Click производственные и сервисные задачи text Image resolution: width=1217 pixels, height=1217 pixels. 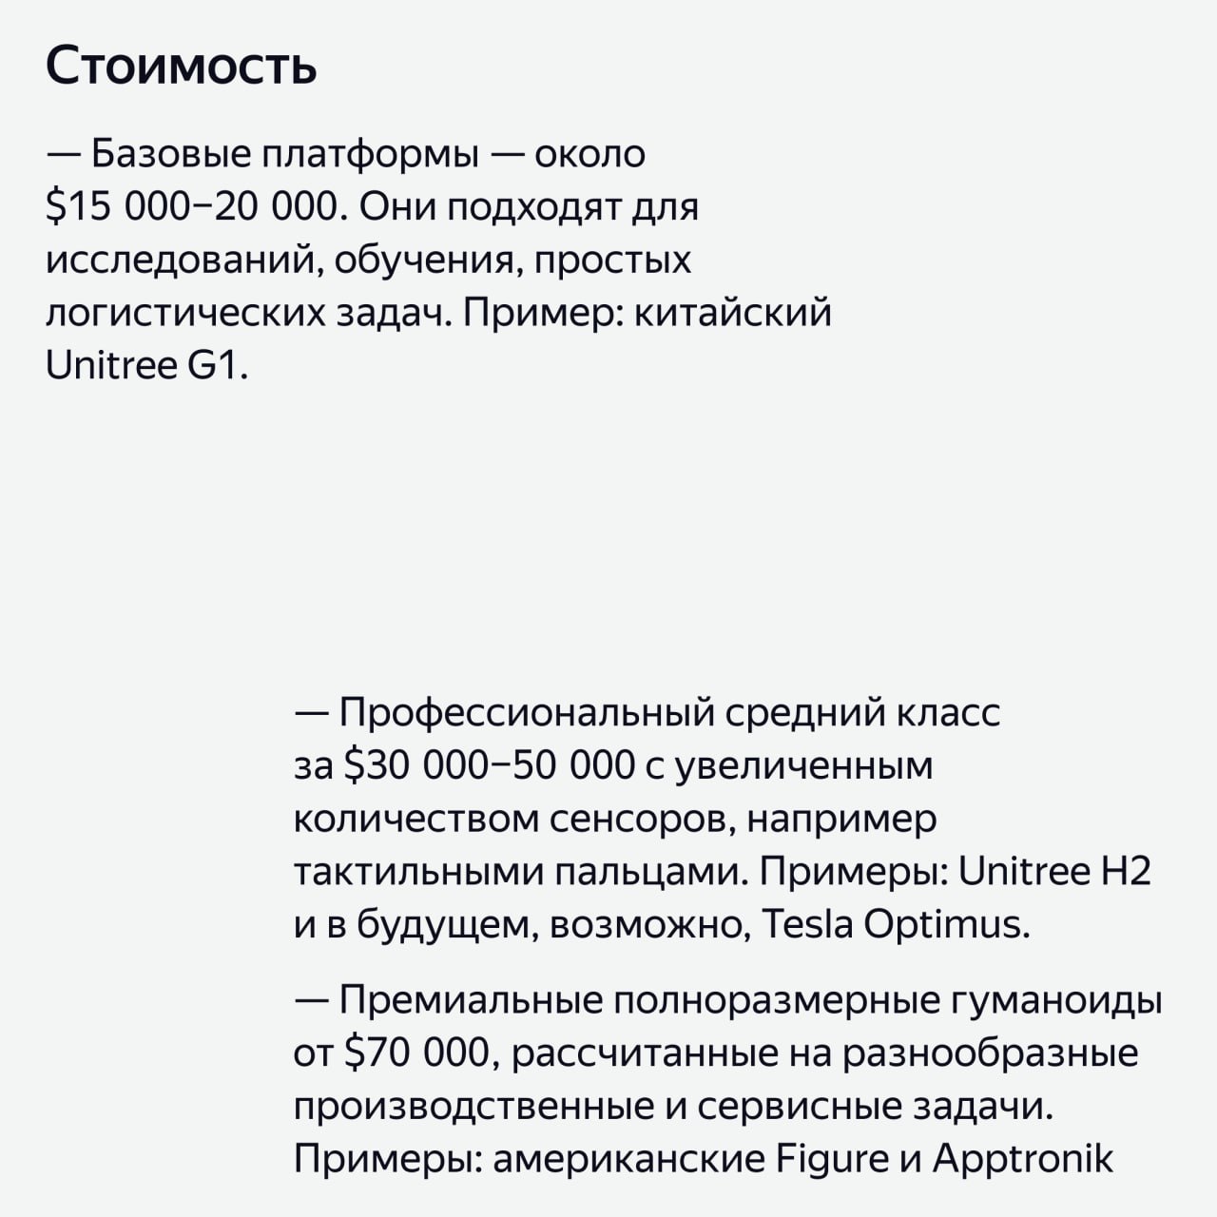coord(674,1107)
